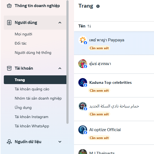
Task: Go to Tài khoản Instagram
Action: pos(32,117)
